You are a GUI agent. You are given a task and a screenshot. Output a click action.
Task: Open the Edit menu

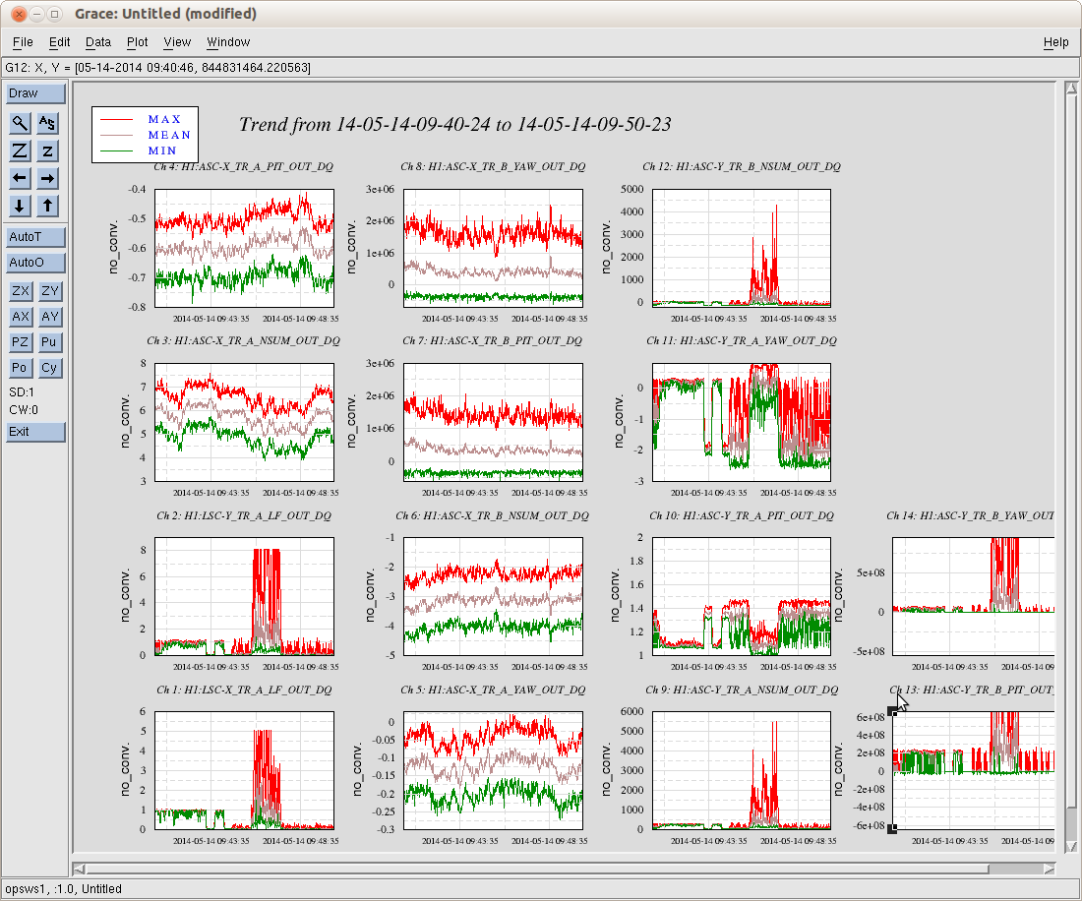coord(59,42)
